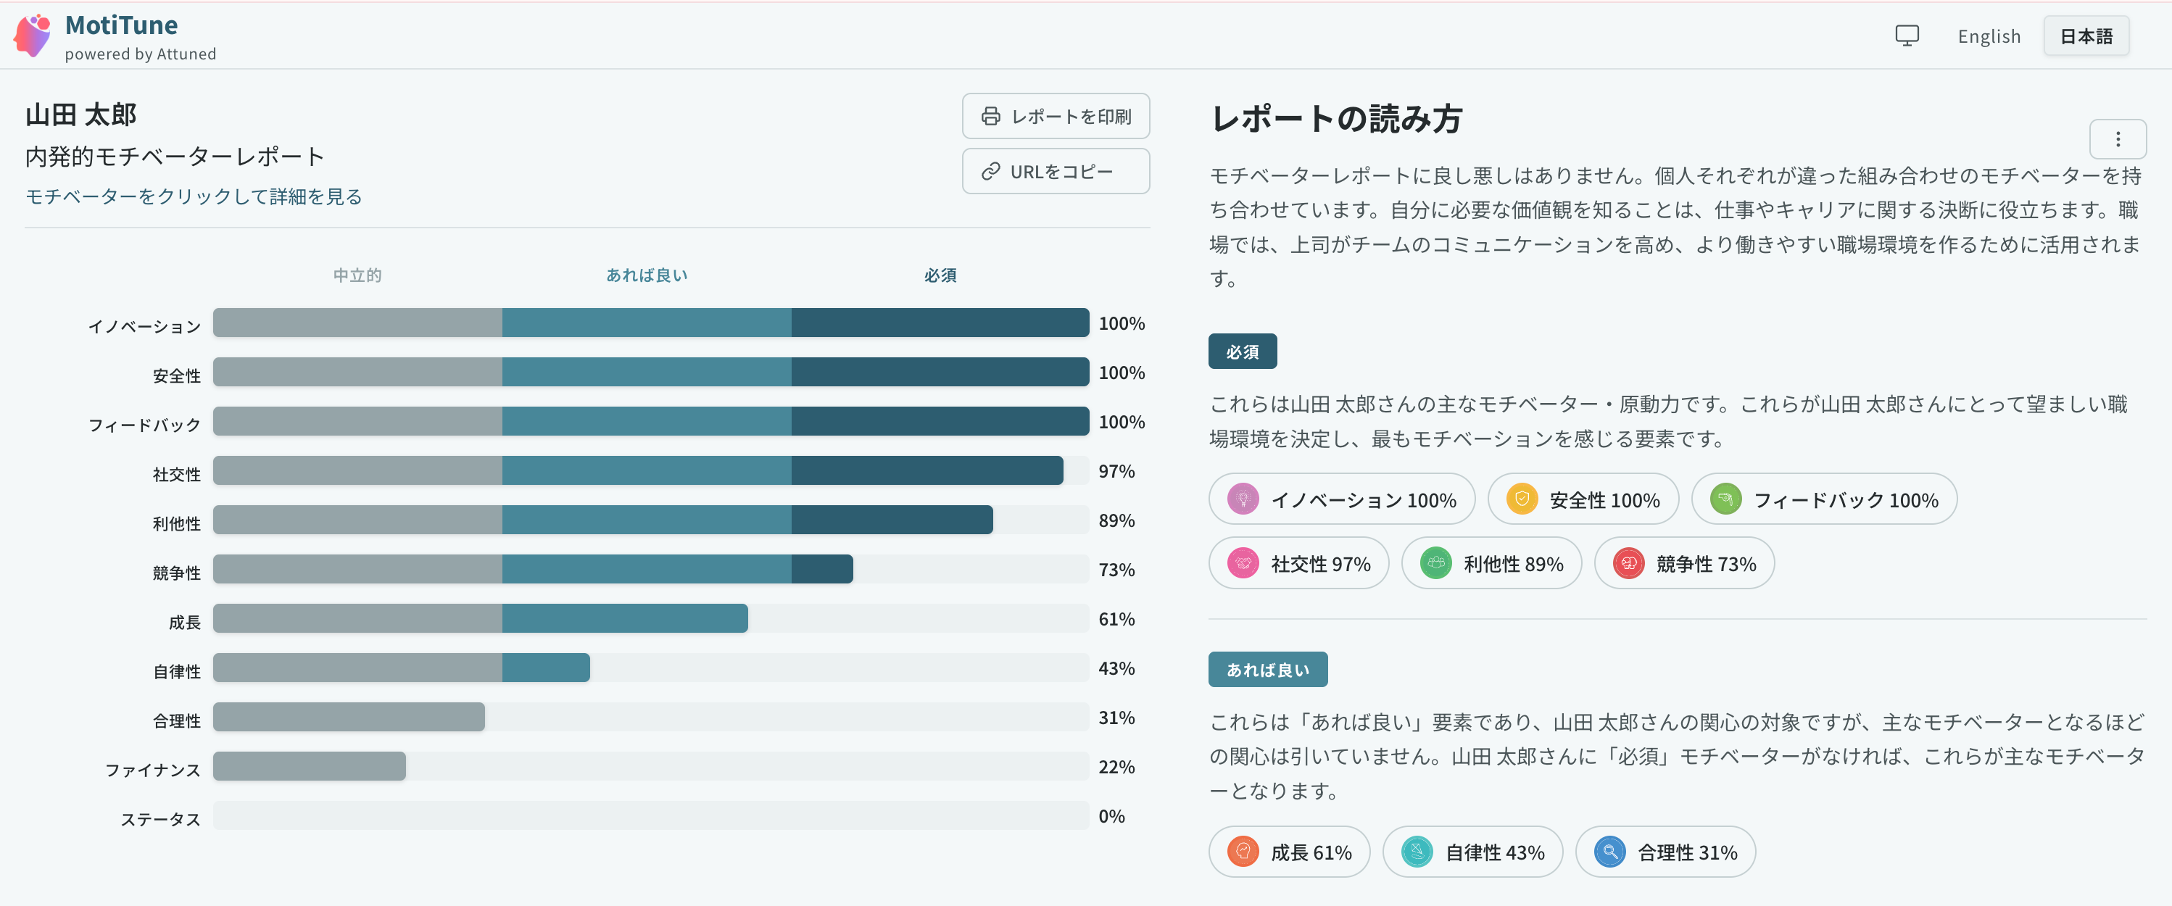The width and height of the screenshot is (2172, 906).
Task: Click the 安全性 100% shield icon chip
Action: [x=1583, y=499]
